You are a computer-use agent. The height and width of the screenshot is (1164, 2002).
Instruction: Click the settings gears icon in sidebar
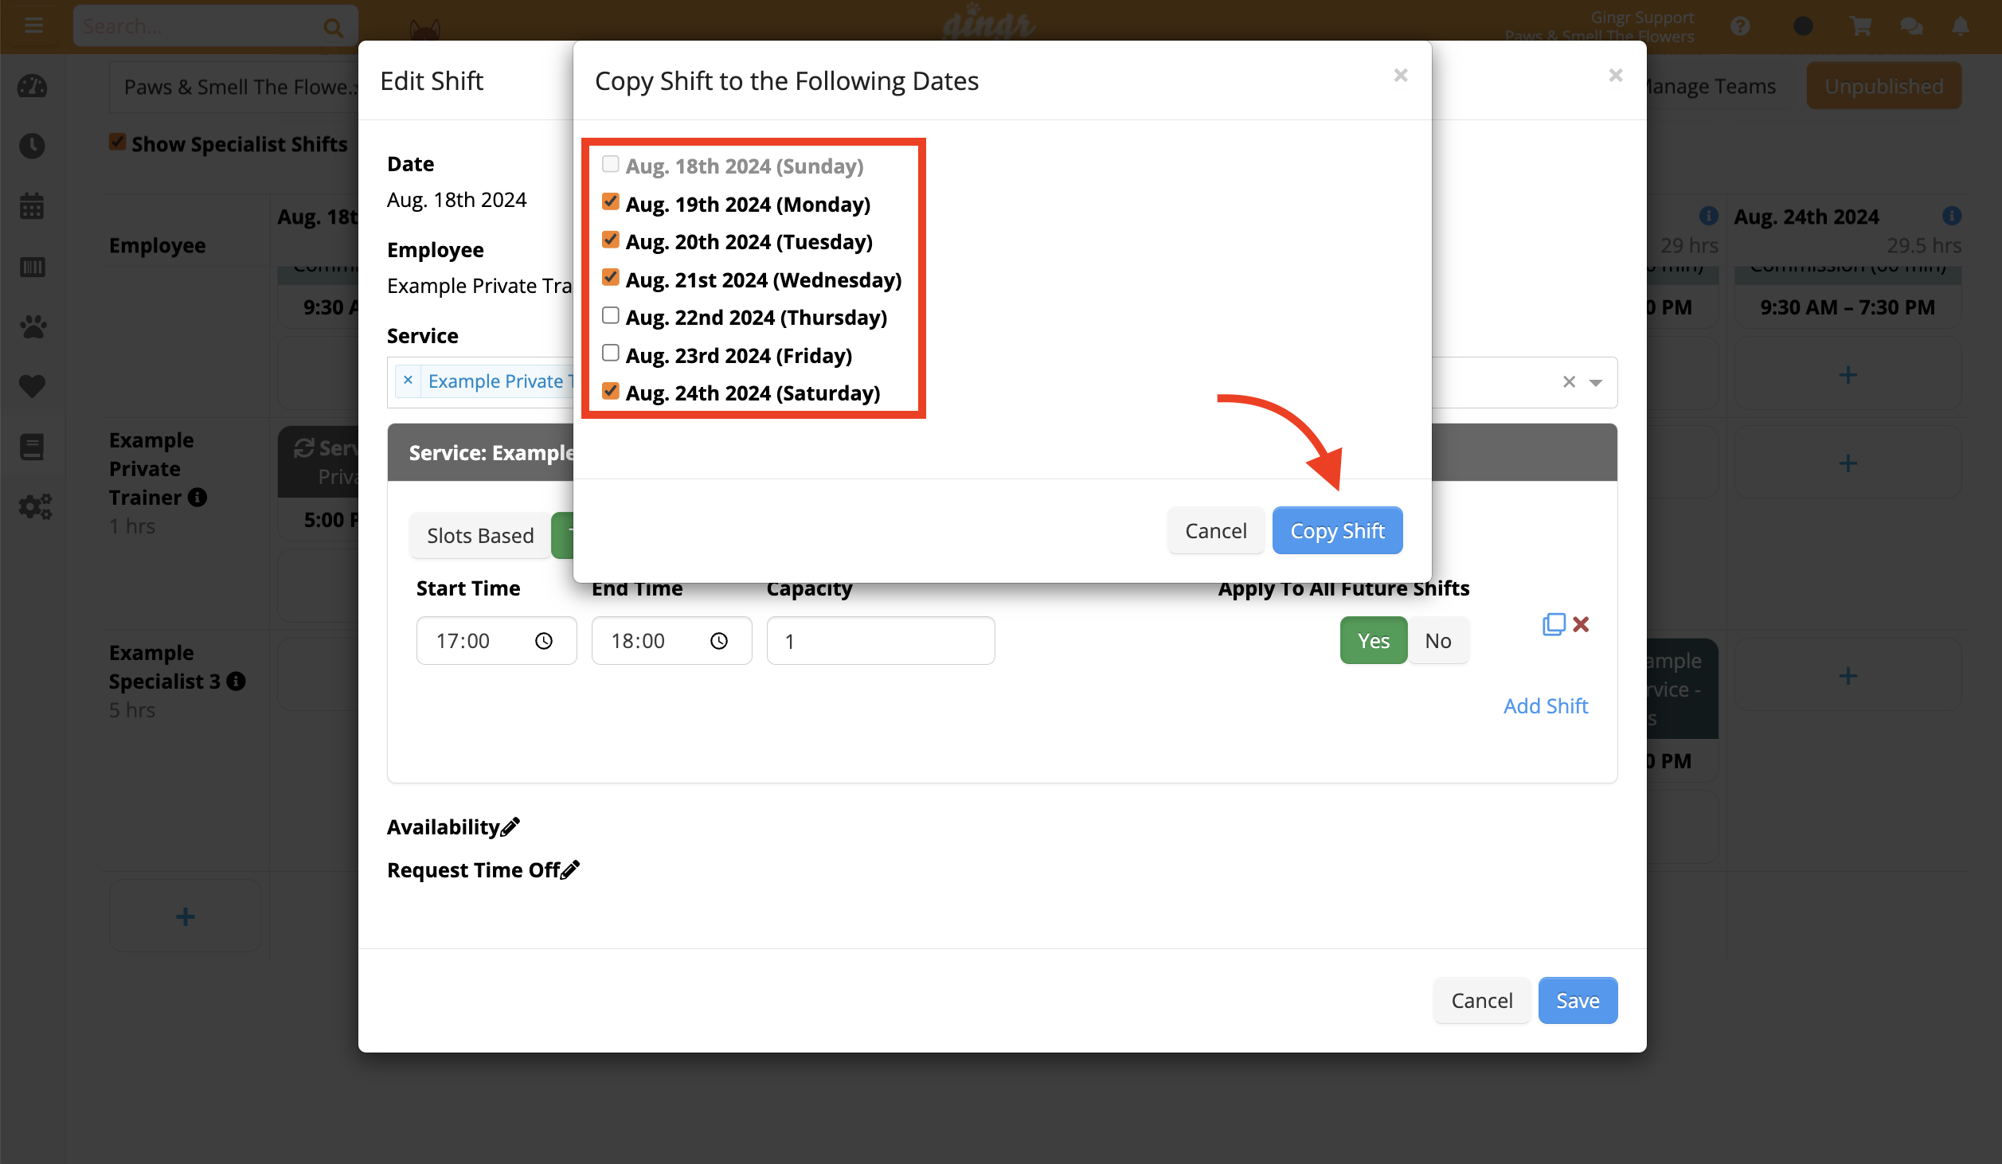coord(33,506)
